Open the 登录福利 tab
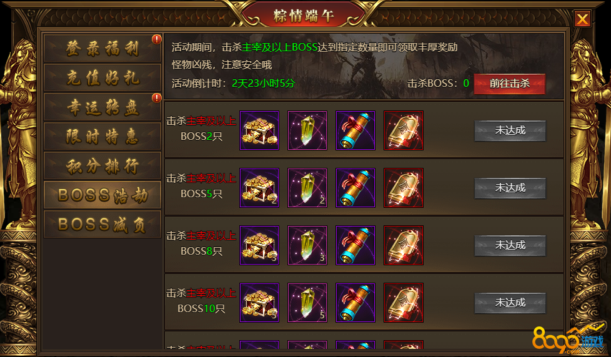The width and height of the screenshot is (611, 357). point(102,48)
